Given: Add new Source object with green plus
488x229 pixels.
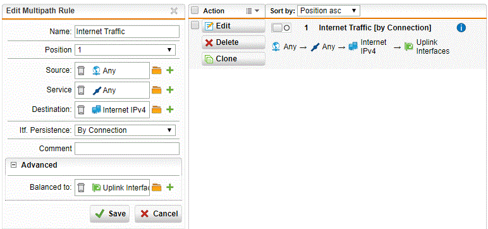Looking at the screenshot, I should [170, 70].
